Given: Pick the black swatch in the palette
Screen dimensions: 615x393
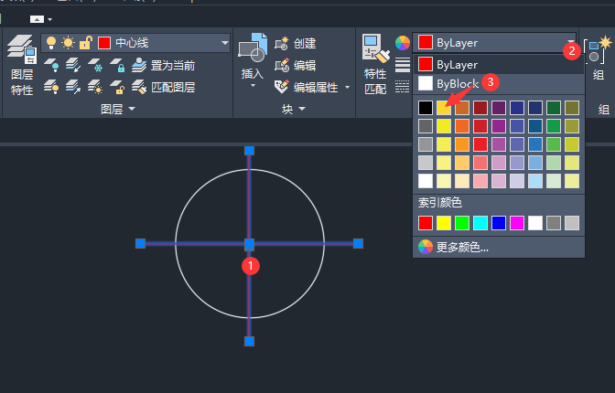Looking at the screenshot, I should click(x=426, y=108).
